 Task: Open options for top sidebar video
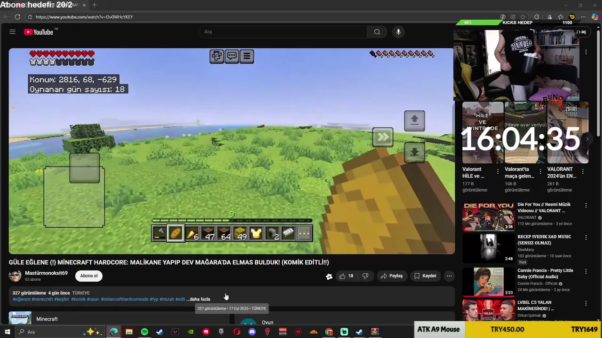pyautogui.click(x=586, y=52)
